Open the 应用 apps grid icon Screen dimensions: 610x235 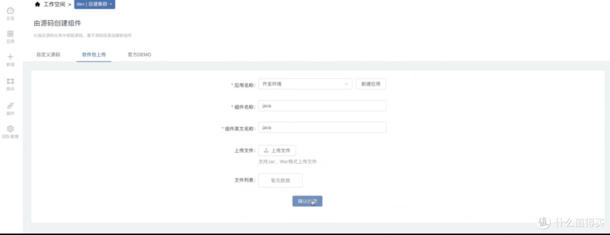pos(11,34)
